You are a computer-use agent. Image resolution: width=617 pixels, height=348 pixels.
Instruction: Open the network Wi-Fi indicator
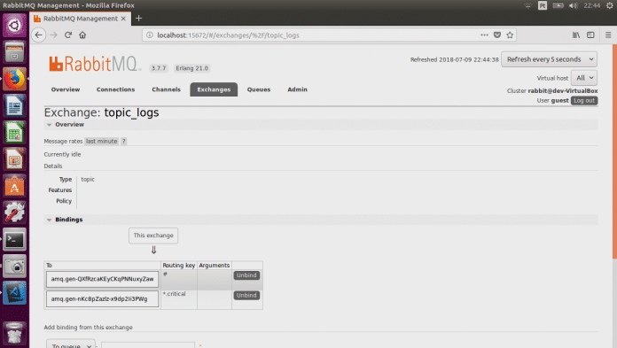click(x=527, y=5)
